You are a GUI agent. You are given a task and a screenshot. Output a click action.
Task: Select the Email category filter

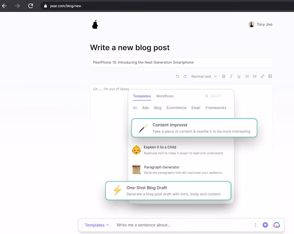point(196,107)
